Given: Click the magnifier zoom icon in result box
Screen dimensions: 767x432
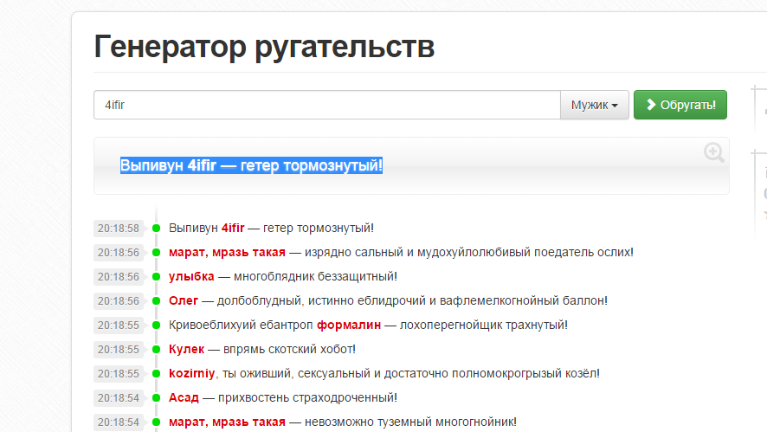Looking at the screenshot, I should pyautogui.click(x=713, y=153).
